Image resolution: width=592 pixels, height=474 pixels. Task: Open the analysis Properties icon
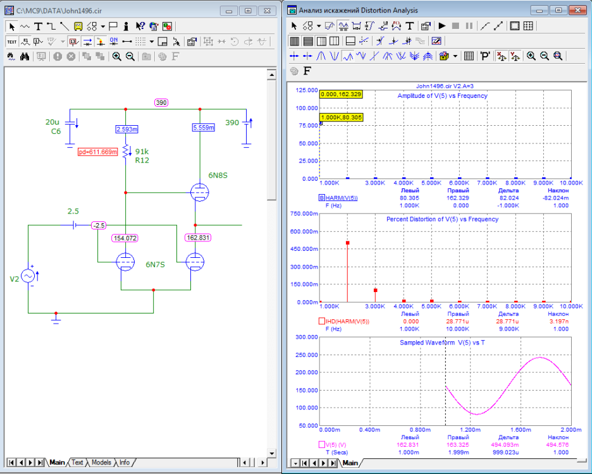426,26
